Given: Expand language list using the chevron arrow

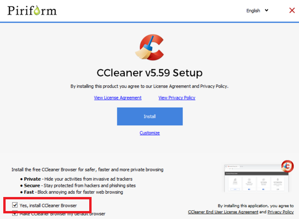Looking at the screenshot, I should tap(267, 10).
